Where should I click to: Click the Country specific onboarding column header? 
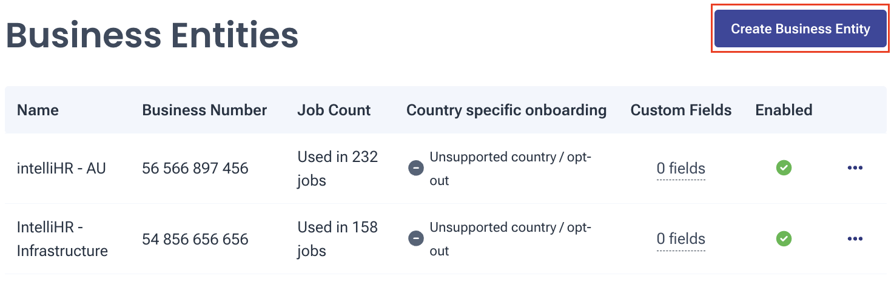click(506, 110)
